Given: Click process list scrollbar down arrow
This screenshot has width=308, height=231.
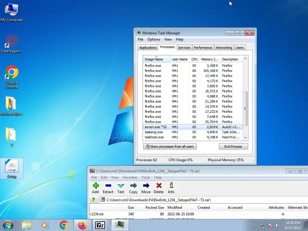Looking at the screenshot, I should click(x=245, y=138).
